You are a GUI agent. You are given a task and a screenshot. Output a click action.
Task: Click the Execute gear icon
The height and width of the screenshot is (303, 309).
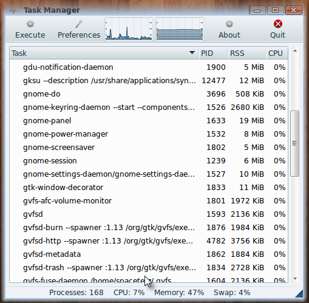(30, 24)
